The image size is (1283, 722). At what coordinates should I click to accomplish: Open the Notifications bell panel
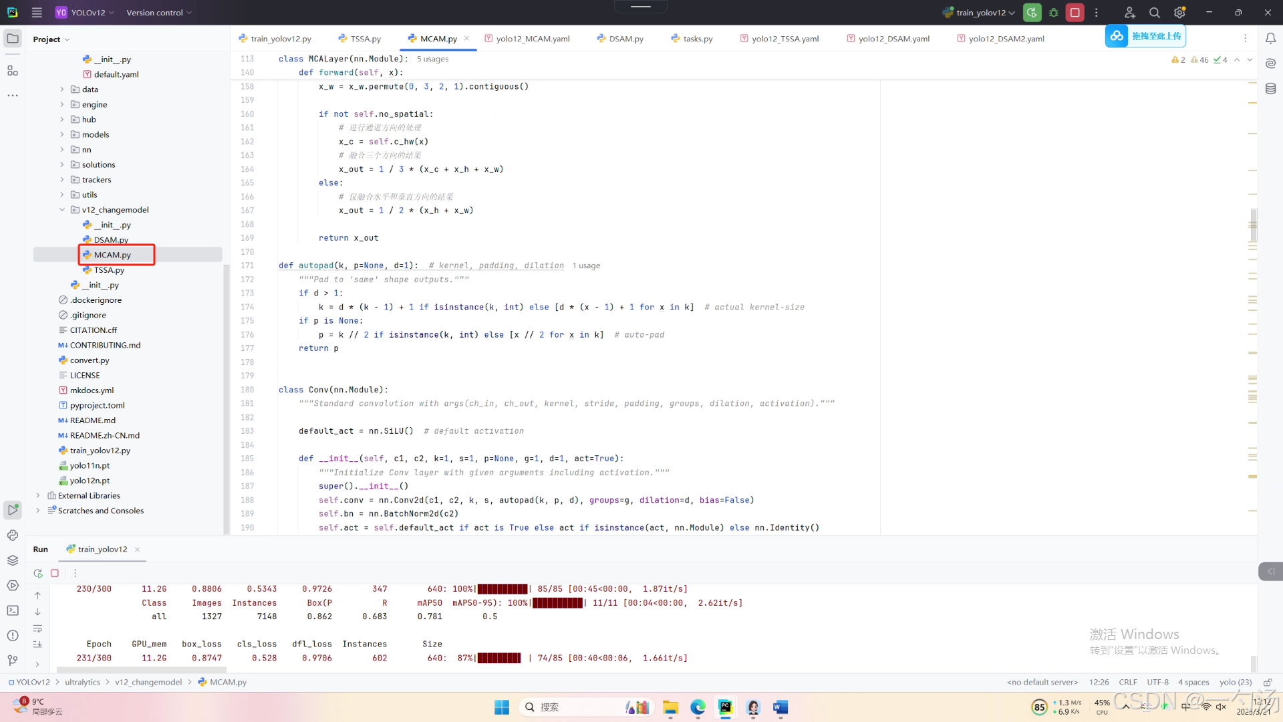pos(1270,39)
